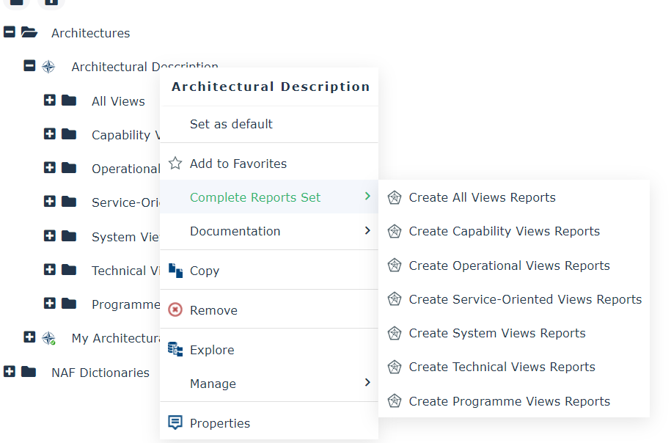Click the red Remove icon
This screenshot has width=671, height=443.
coord(175,310)
